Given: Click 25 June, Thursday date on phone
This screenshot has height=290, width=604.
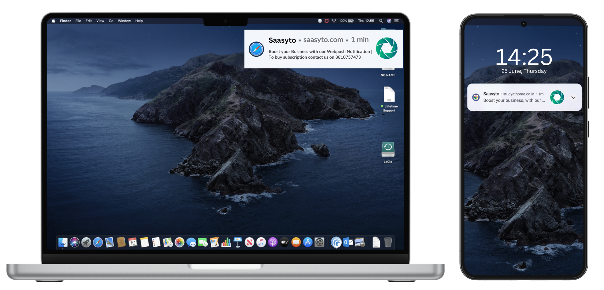Looking at the screenshot, I should coord(524,71).
